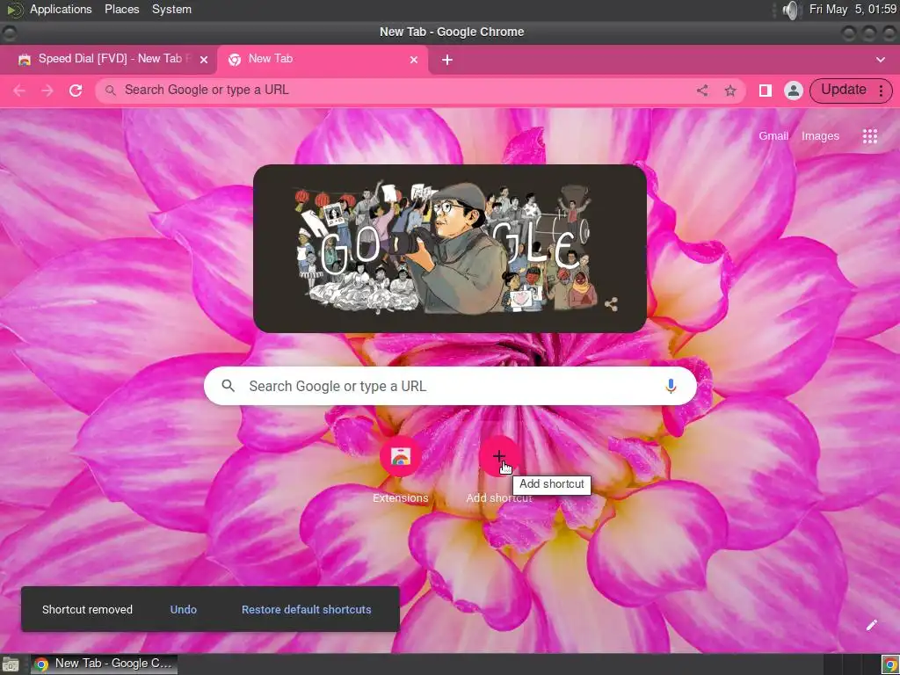Click the volume speaker icon in the system panel
Image resolution: width=900 pixels, height=675 pixels.
point(791,10)
